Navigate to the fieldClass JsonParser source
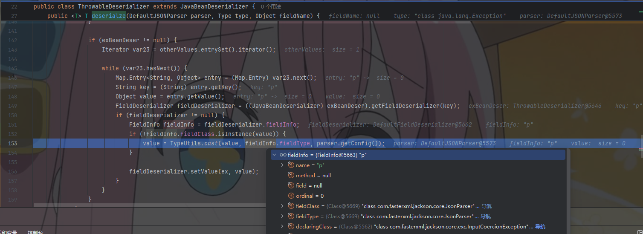 (x=486, y=206)
